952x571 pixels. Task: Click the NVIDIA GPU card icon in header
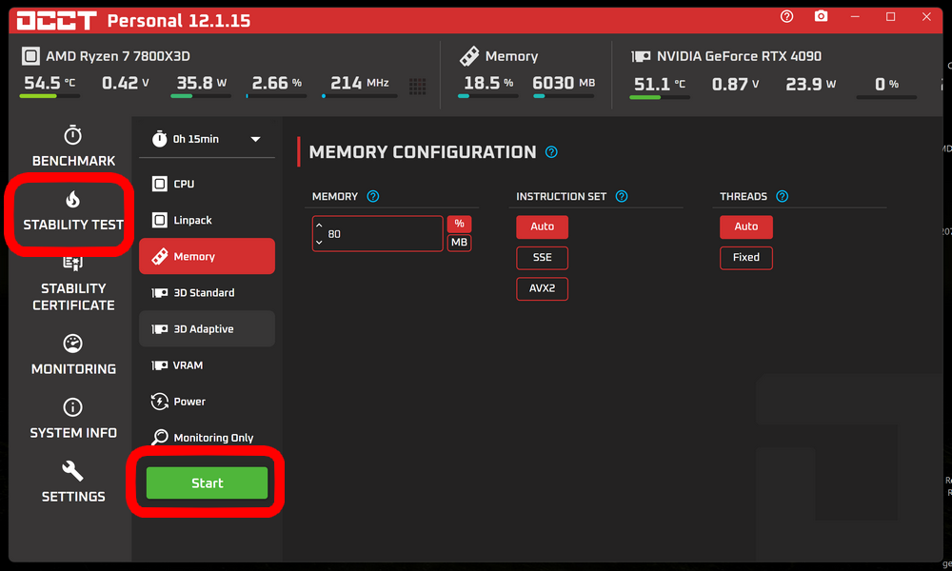(641, 56)
